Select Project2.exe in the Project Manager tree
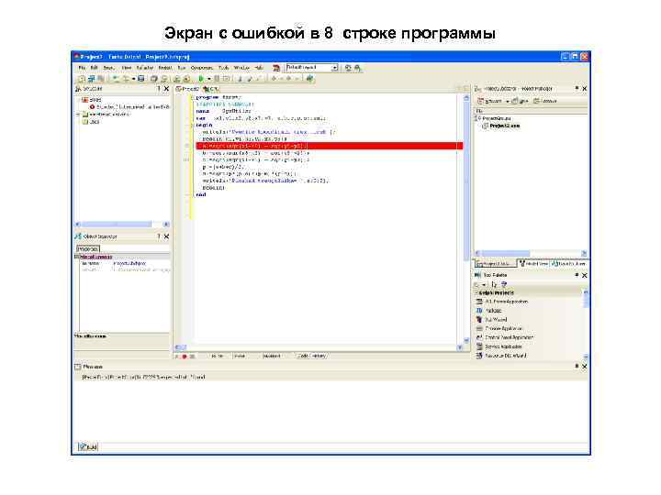The height and width of the screenshot is (495, 661). [x=501, y=126]
